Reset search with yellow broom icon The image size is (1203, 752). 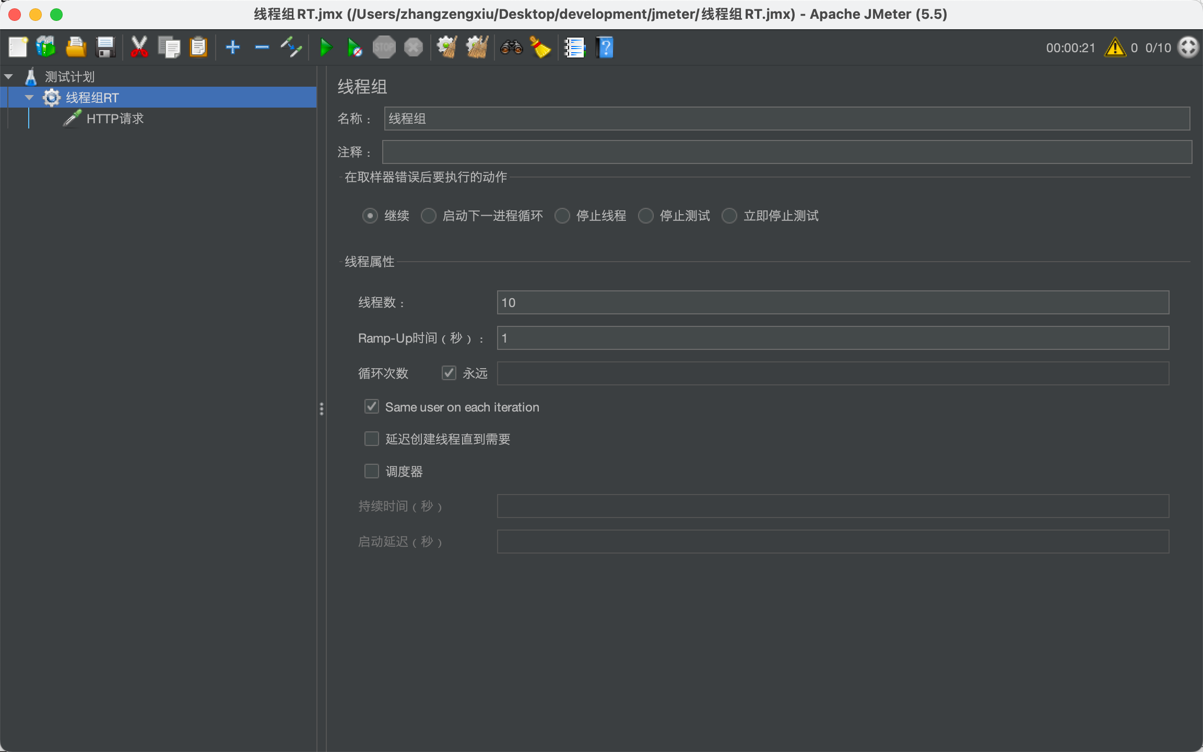coord(540,48)
